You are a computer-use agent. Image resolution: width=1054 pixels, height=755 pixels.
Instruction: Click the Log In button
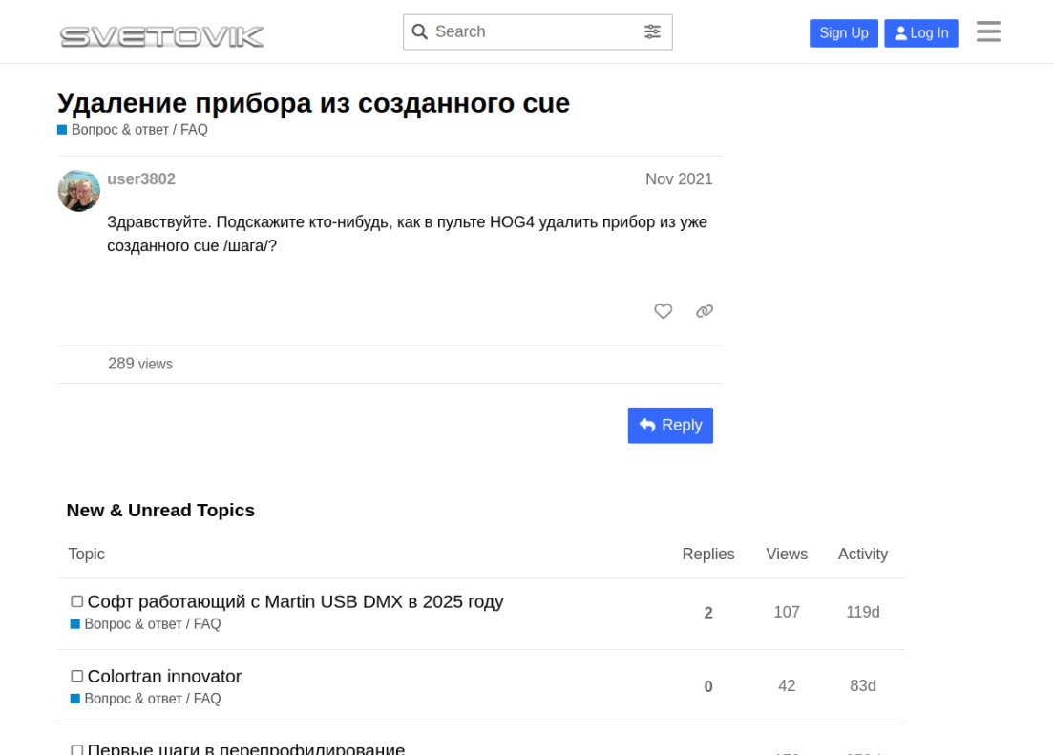pos(921,33)
